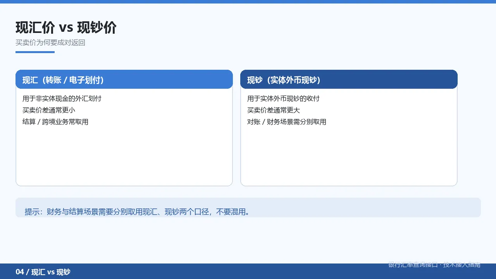Click the subtitle 买卖价为何要成对返回
The width and height of the screenshot is (496, 279).
50,43
